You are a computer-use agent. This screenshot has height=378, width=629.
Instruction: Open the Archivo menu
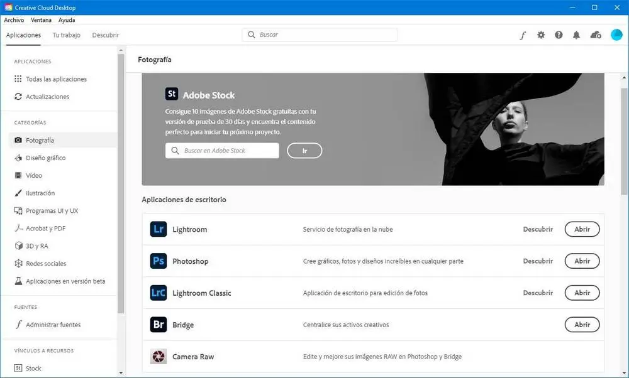coord(14,20)
